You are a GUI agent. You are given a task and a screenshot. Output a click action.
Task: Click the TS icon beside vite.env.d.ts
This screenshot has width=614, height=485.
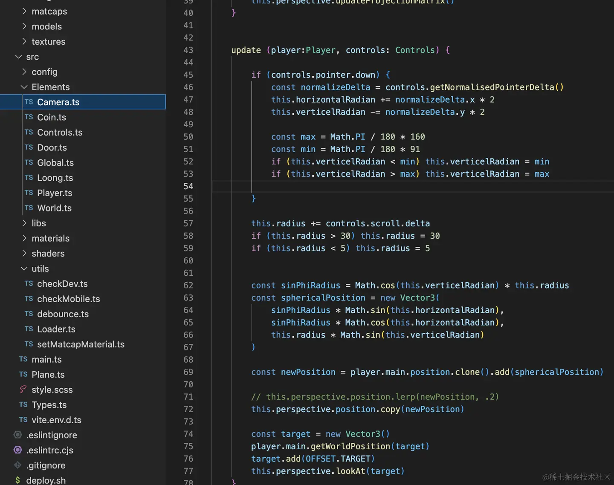23,420
